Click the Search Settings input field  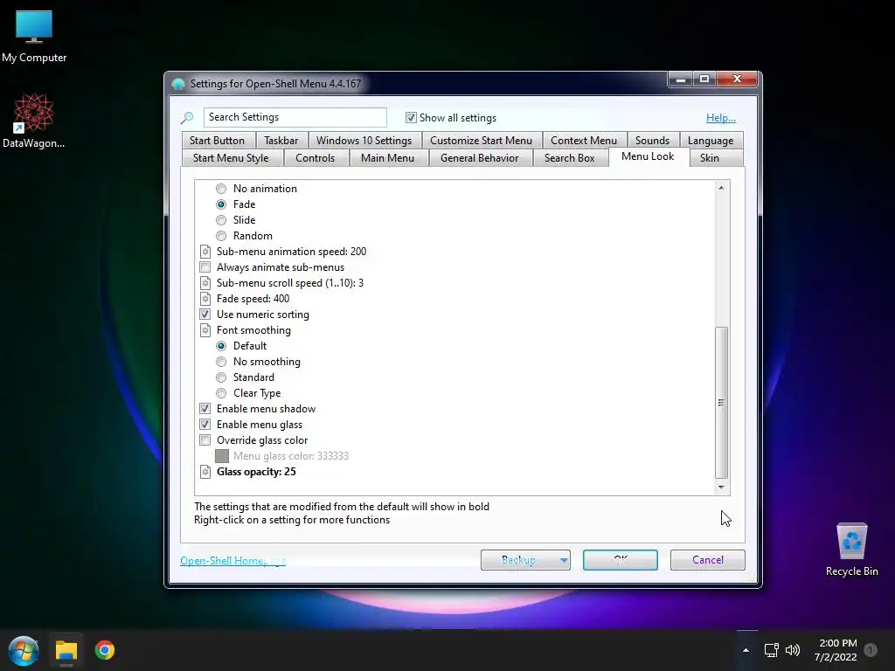coord(295,118)
